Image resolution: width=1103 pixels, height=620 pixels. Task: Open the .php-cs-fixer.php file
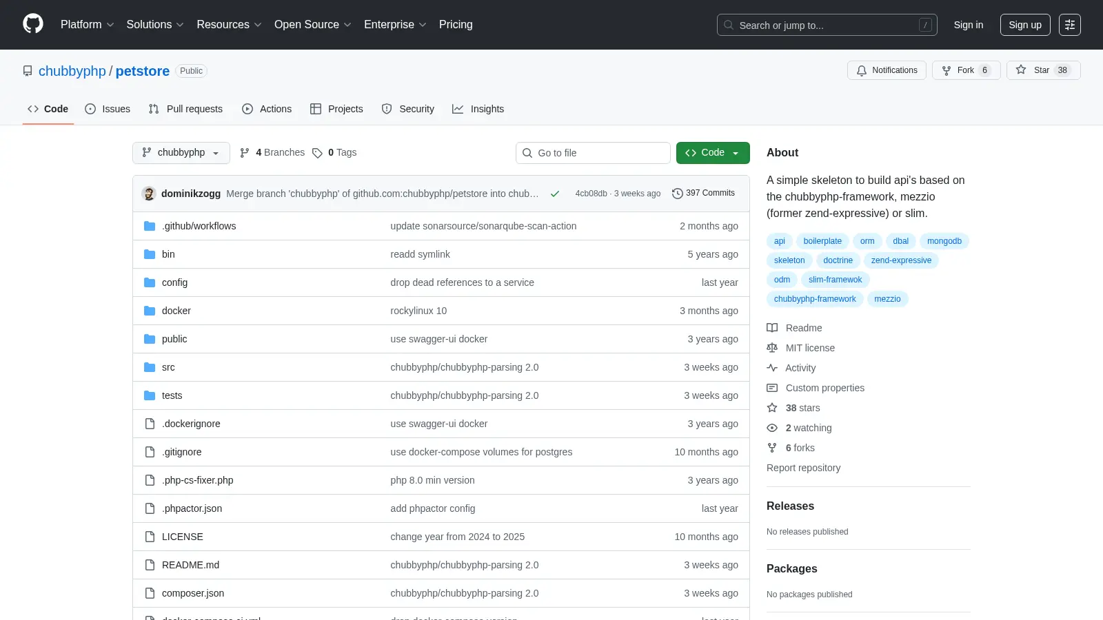tap(198, 480)
